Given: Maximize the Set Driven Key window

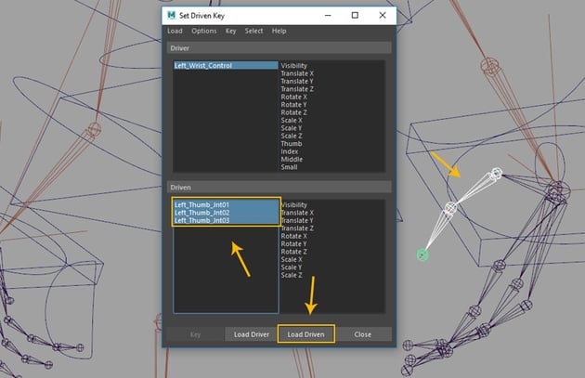Looking at the screenshot, I should click(355, 15).
